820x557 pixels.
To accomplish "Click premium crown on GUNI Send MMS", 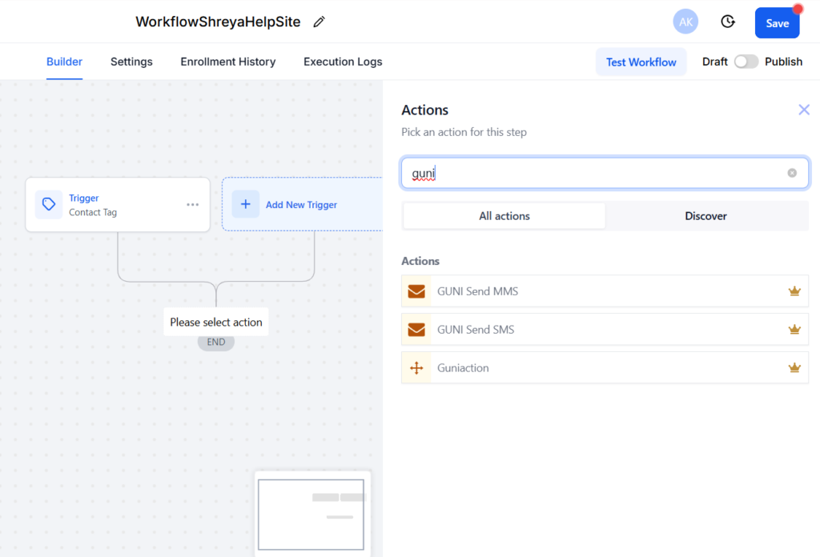I will [794, 291].
